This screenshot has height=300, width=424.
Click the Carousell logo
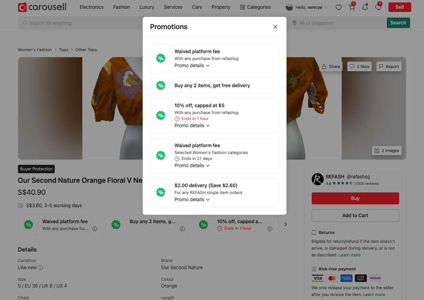point(42,7)
